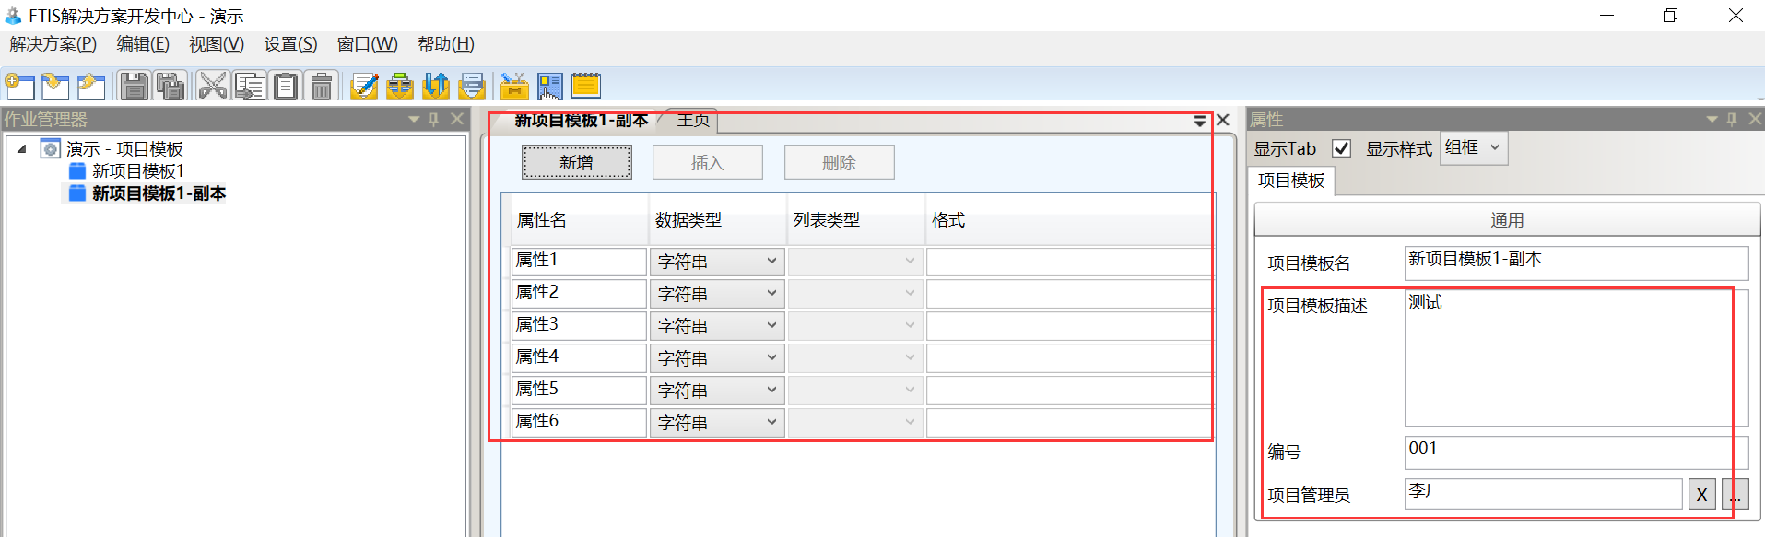Click the trash can delete icon
This screenshot has height=537, width=1765.
pos(322,87)
